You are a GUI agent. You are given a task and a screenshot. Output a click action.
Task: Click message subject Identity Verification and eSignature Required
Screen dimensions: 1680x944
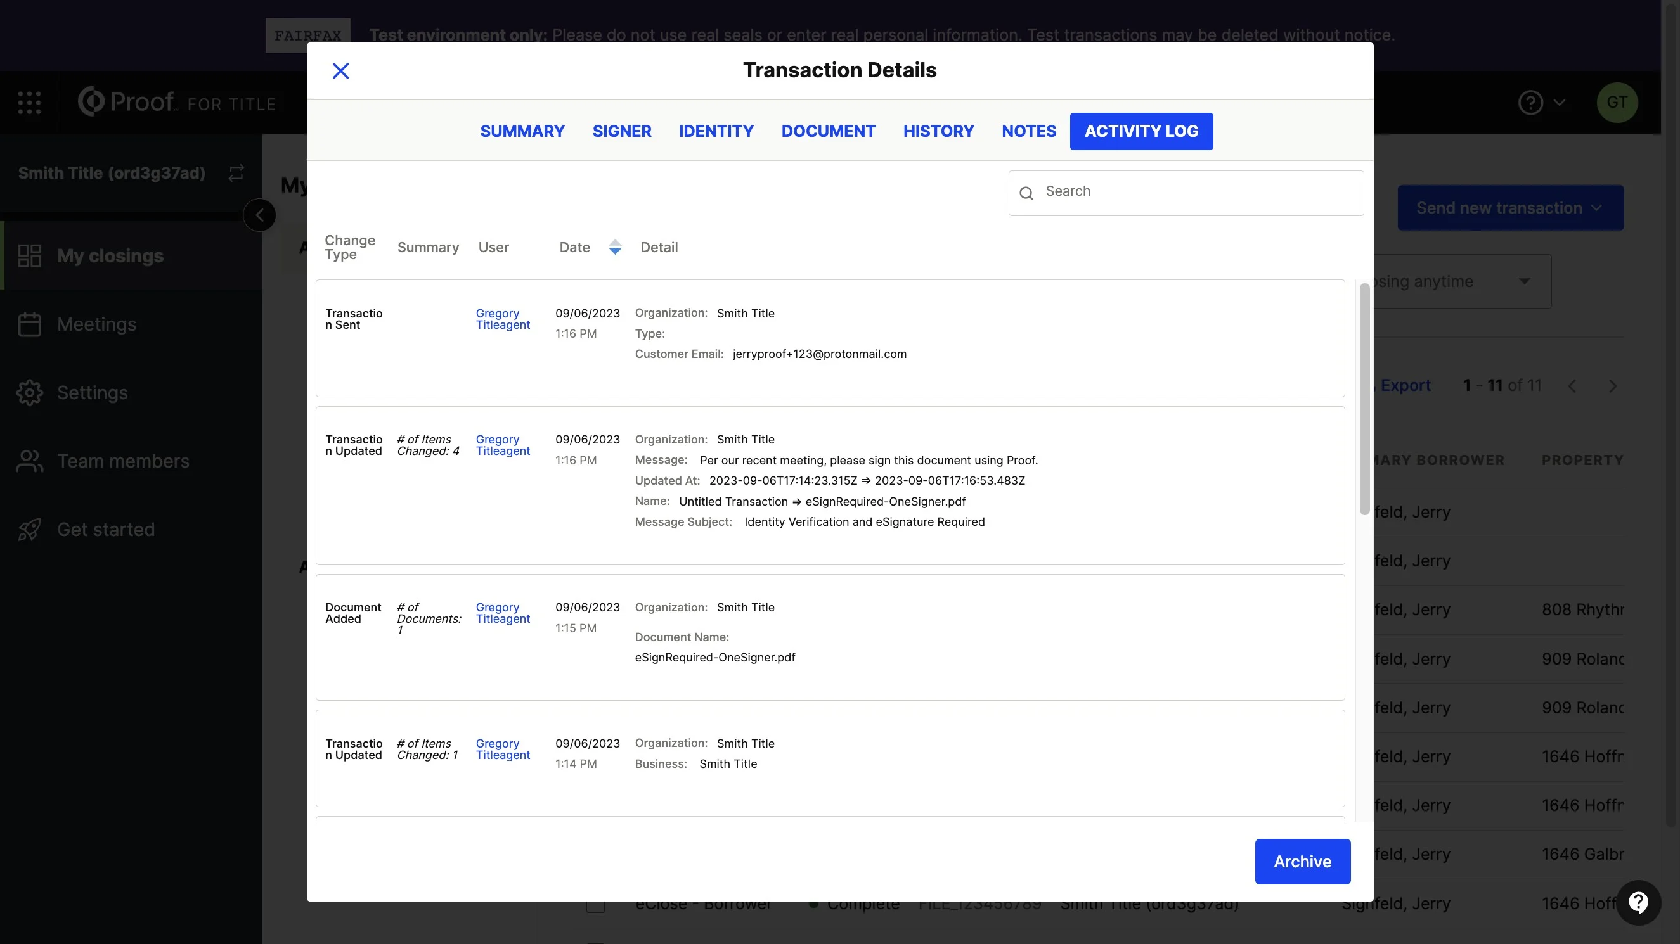click(x=864, y=521)
